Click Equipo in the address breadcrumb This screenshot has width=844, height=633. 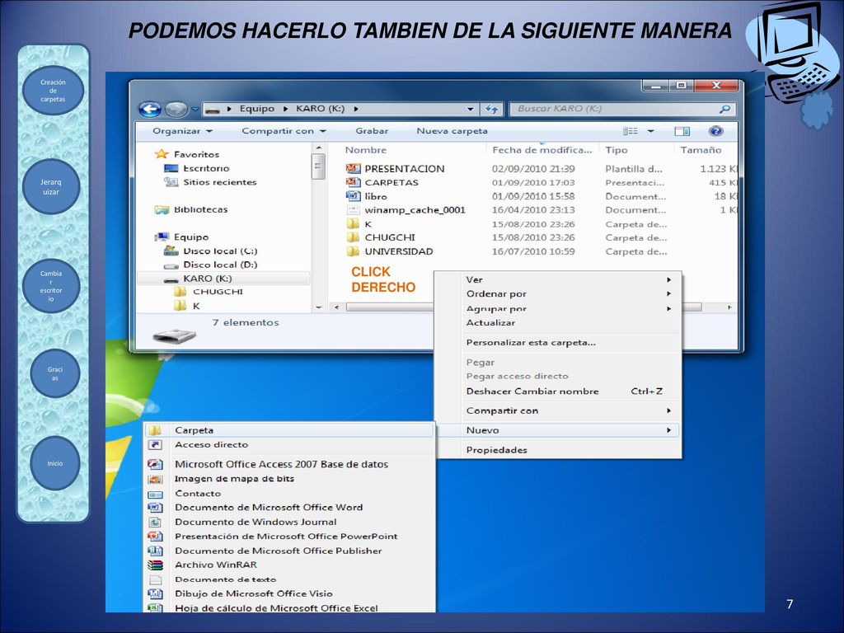pyautogui.click(x=257, y=109)
